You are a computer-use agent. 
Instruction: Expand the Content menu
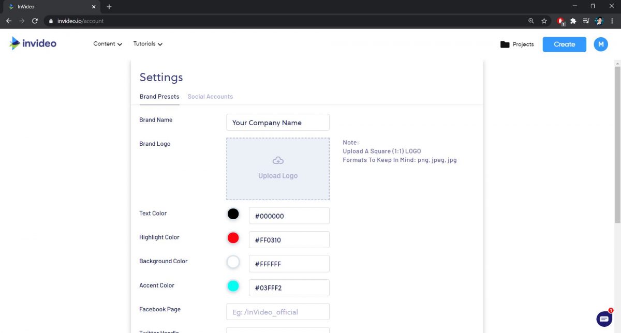[x=107, y=44]
